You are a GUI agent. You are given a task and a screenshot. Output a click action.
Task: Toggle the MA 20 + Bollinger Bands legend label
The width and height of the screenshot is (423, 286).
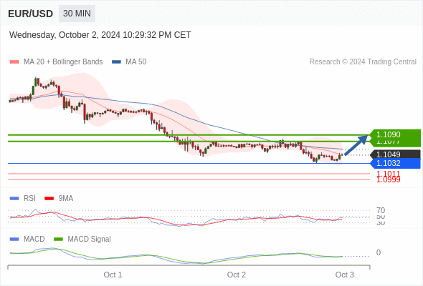click(x=63, y=62)
